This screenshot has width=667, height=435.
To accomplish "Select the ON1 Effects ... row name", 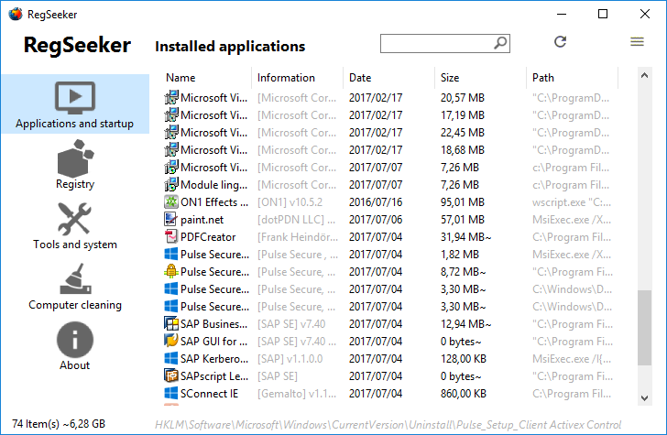I will click(x=214, y=202).
